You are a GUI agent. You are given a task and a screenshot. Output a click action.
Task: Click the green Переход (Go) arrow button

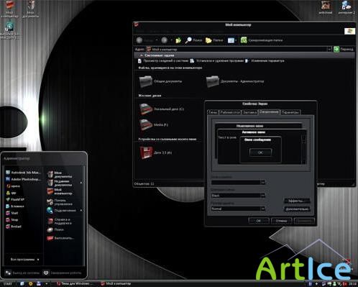(x=336, y=49)
